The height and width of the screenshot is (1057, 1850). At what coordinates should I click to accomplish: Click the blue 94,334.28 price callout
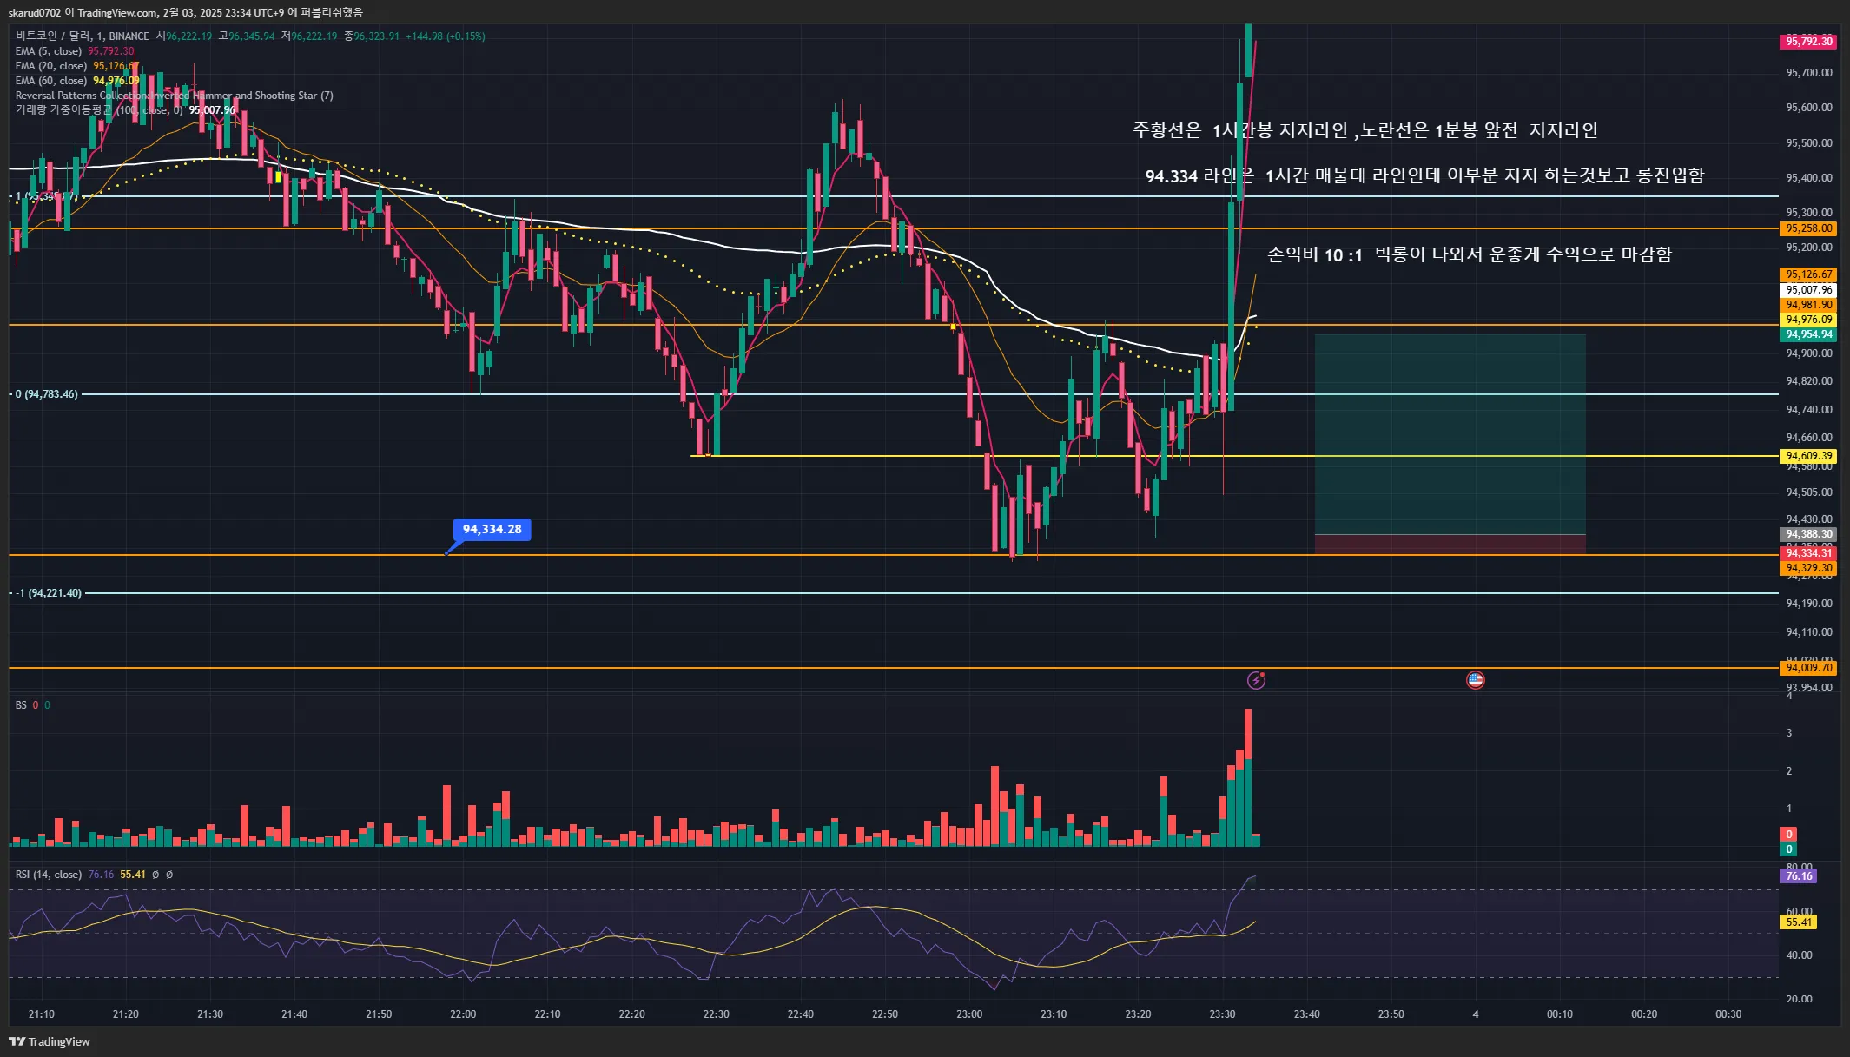(x=492, y=529)
